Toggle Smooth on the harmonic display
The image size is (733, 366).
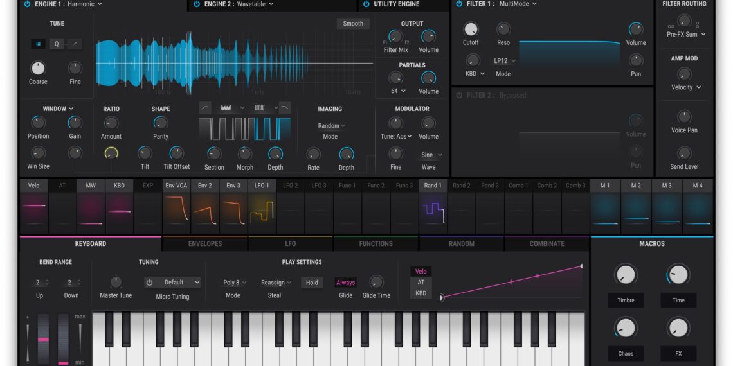click(353, 24)
